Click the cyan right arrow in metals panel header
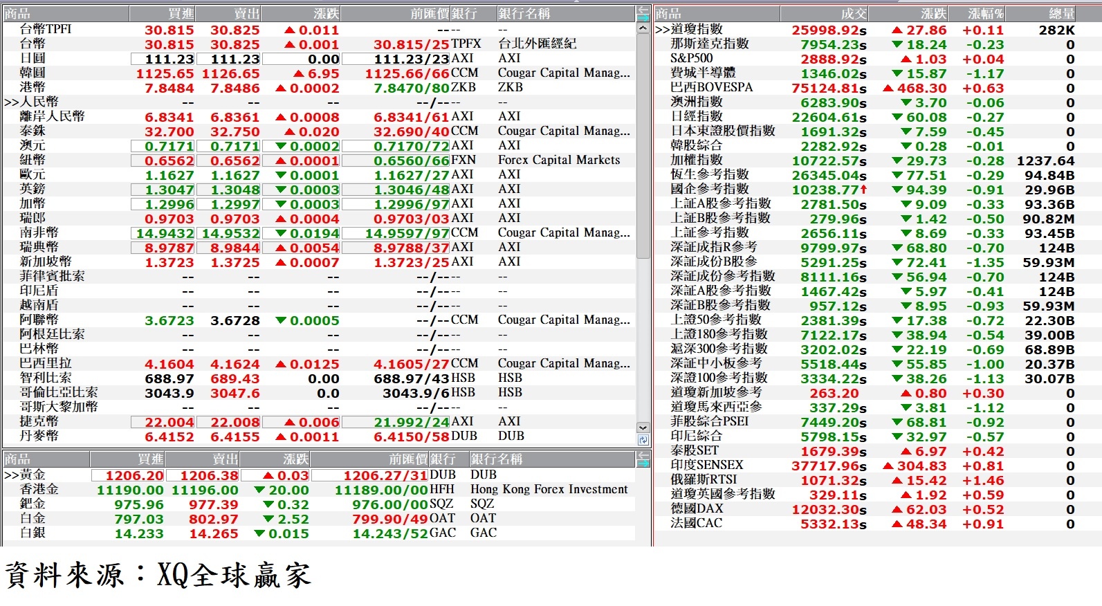This screenshot has height=606, width=1102. (x=643, y=462)
